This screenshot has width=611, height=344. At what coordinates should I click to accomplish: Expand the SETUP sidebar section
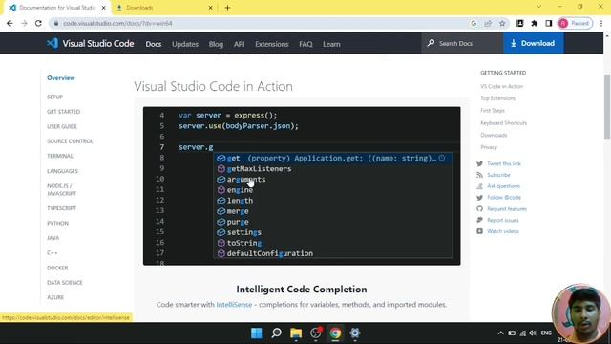54,97
